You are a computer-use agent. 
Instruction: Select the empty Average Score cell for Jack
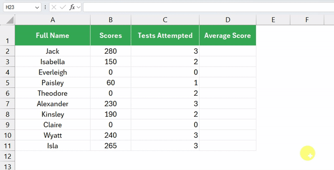click(228, 51)
